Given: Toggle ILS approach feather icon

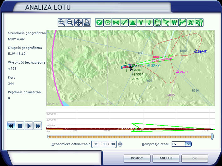Looking at the screenshot, I should click(124, 22).
